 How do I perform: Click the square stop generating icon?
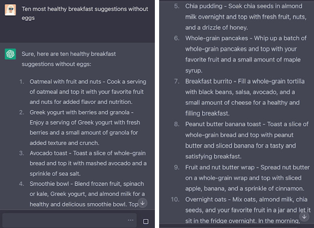point(146,221)
